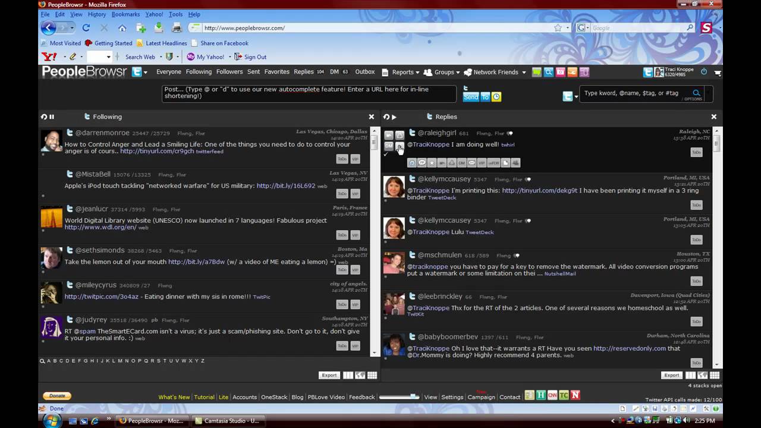Image resolution: width=761 pixels, height=428 pixels.
Task: Click the pink camera icon in header
Action: [561, 72]
